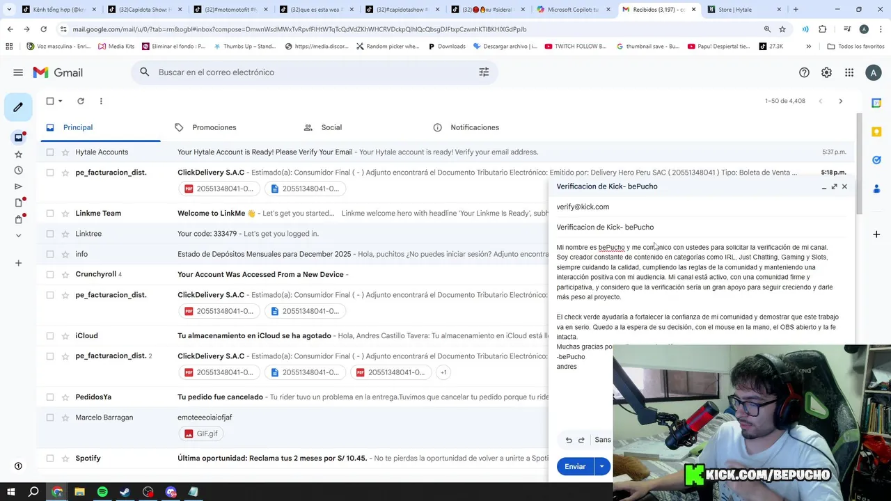
Task: Pop out compose window to full screen
Action: click(834, 186)
